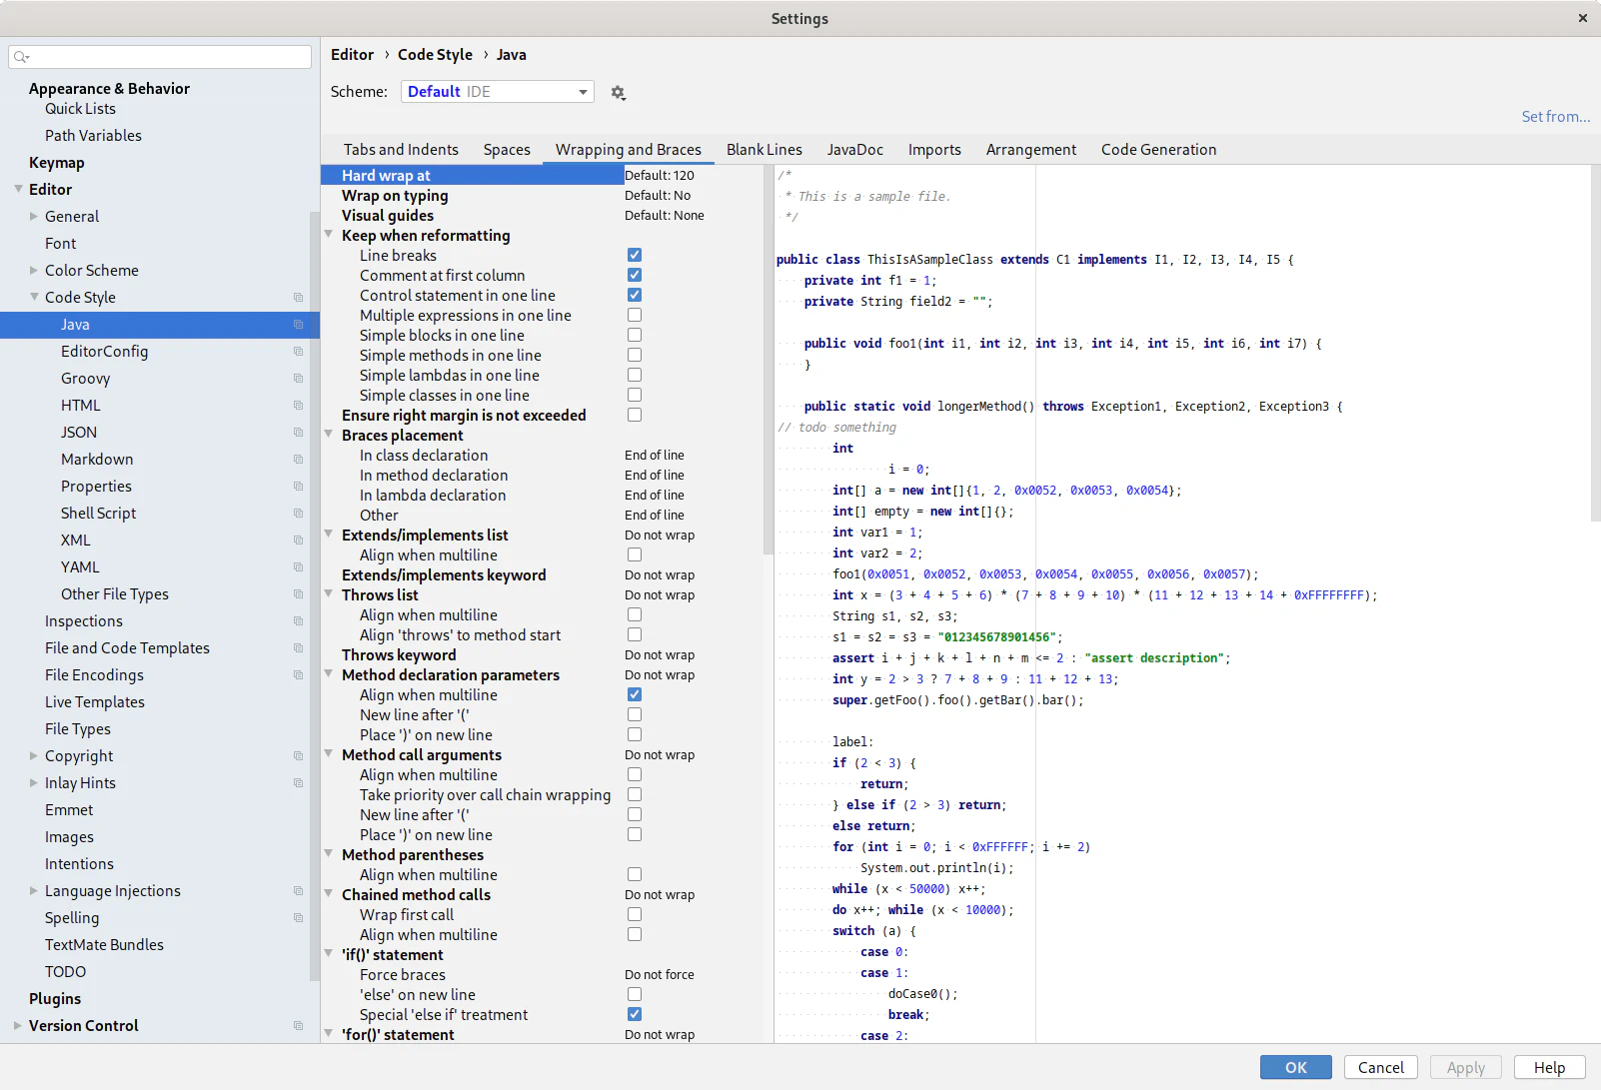
Task: Click project-level icon next to Spelling
Action: [x=298, y=918]
